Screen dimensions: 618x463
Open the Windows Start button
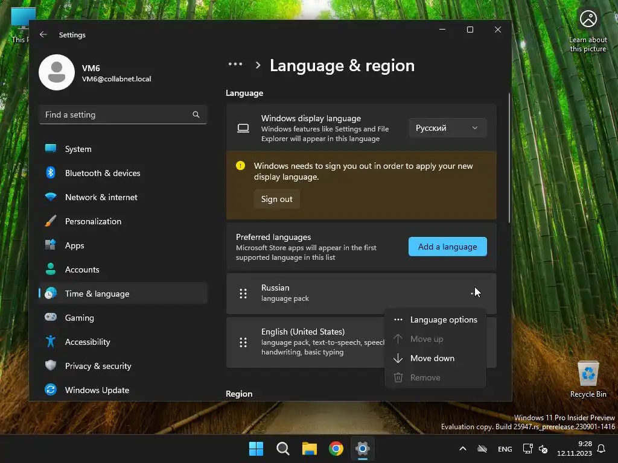tap(256, 449)
